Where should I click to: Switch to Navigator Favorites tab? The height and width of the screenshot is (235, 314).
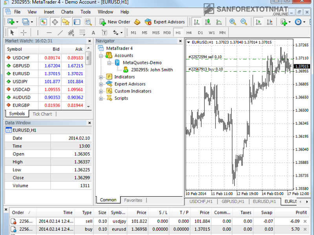coord(133,200)
